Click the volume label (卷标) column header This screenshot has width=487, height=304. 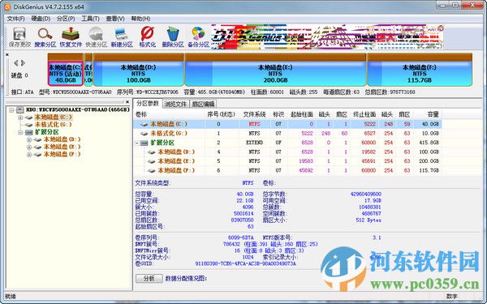click(141, 114)
